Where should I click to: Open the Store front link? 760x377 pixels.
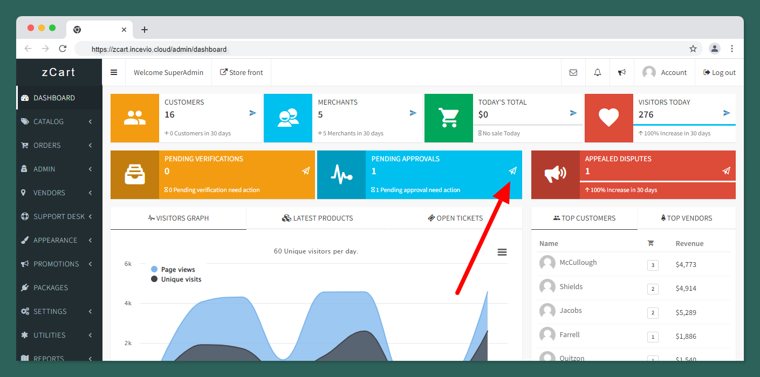point(241,72)
